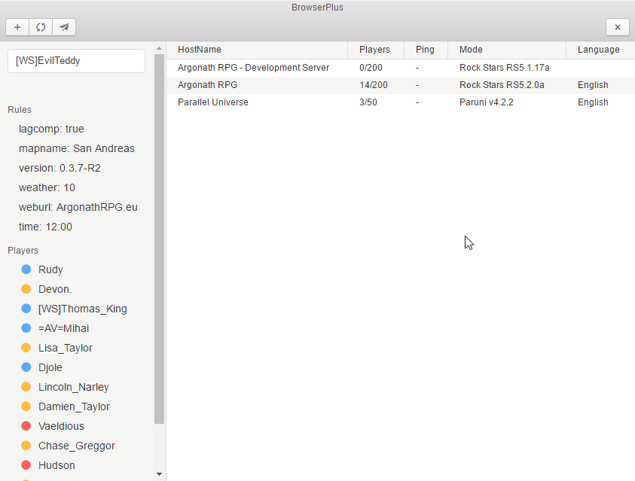Click the Players section heading
This screenshot has width=635, height=481.
coord(23,251)
